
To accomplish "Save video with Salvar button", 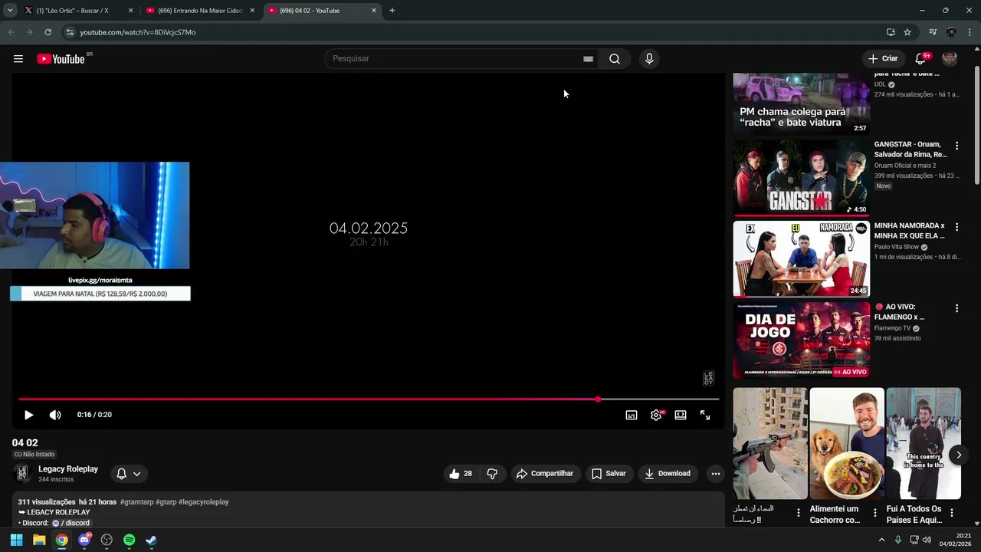I will (609, 474).
